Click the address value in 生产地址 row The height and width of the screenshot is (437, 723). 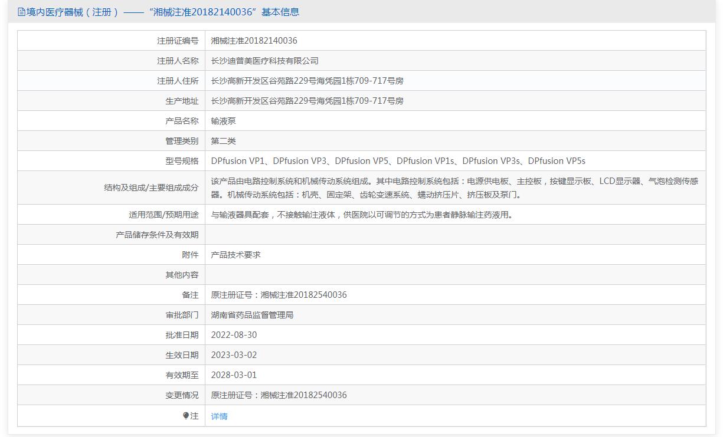coord(307,101)
